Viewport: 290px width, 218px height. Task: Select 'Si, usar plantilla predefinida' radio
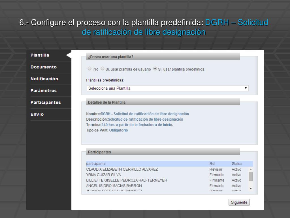155,69
